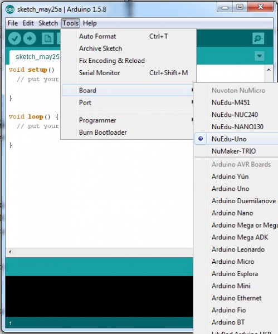
Task: Select Arduino Nano board
Action: pos(236,213)
